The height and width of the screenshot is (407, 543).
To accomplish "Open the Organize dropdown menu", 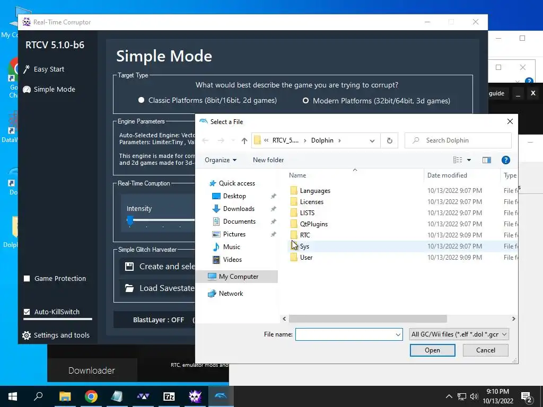I will [221, 160].
